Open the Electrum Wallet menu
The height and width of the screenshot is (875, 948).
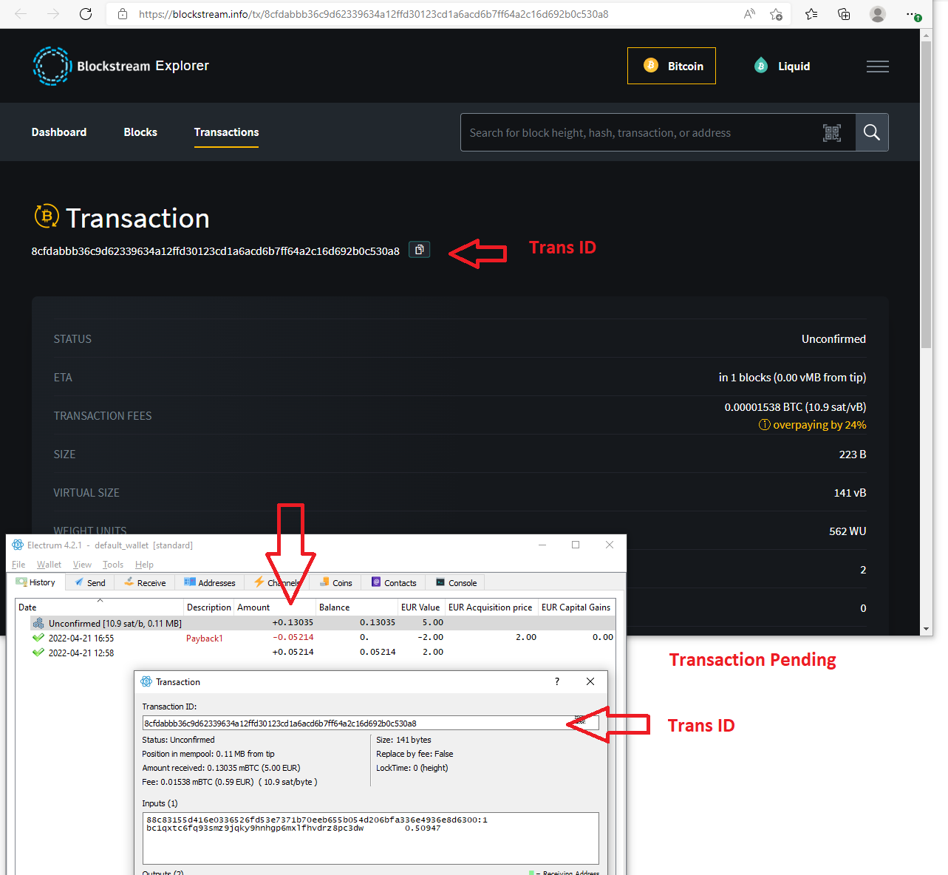49,565
